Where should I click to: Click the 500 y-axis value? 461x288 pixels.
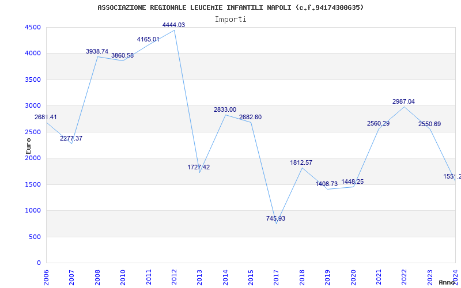(35, 237)
